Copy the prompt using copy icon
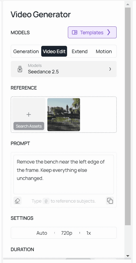 [x=110, y=201]
